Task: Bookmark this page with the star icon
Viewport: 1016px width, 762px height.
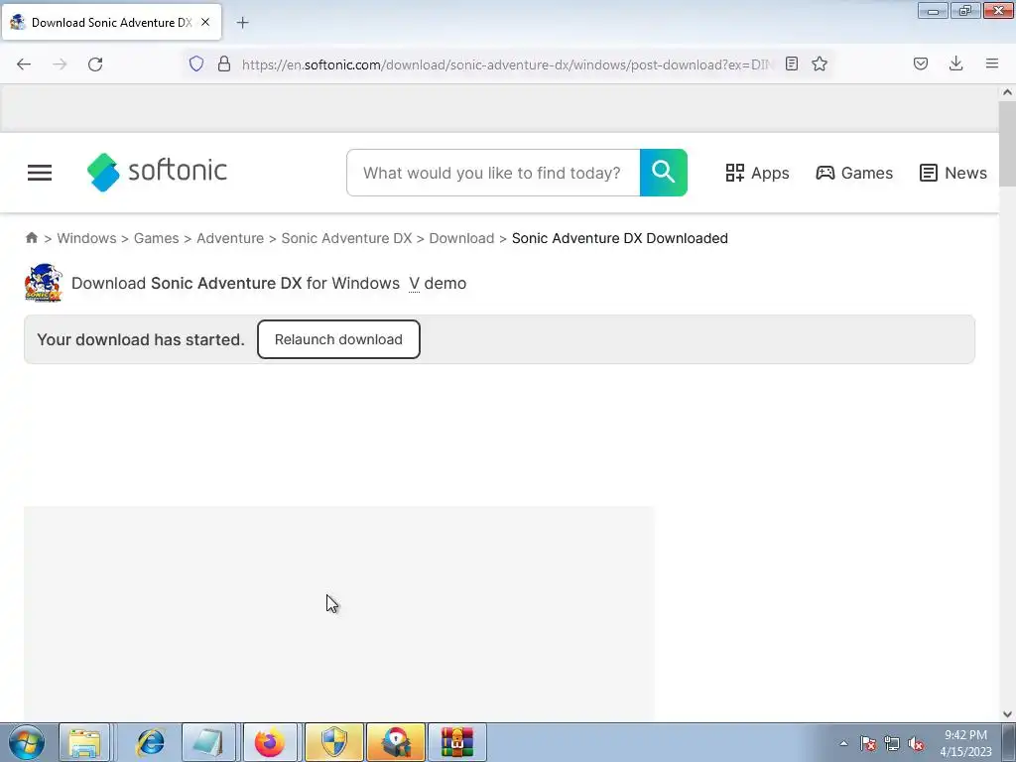Action: coord(820,63)
